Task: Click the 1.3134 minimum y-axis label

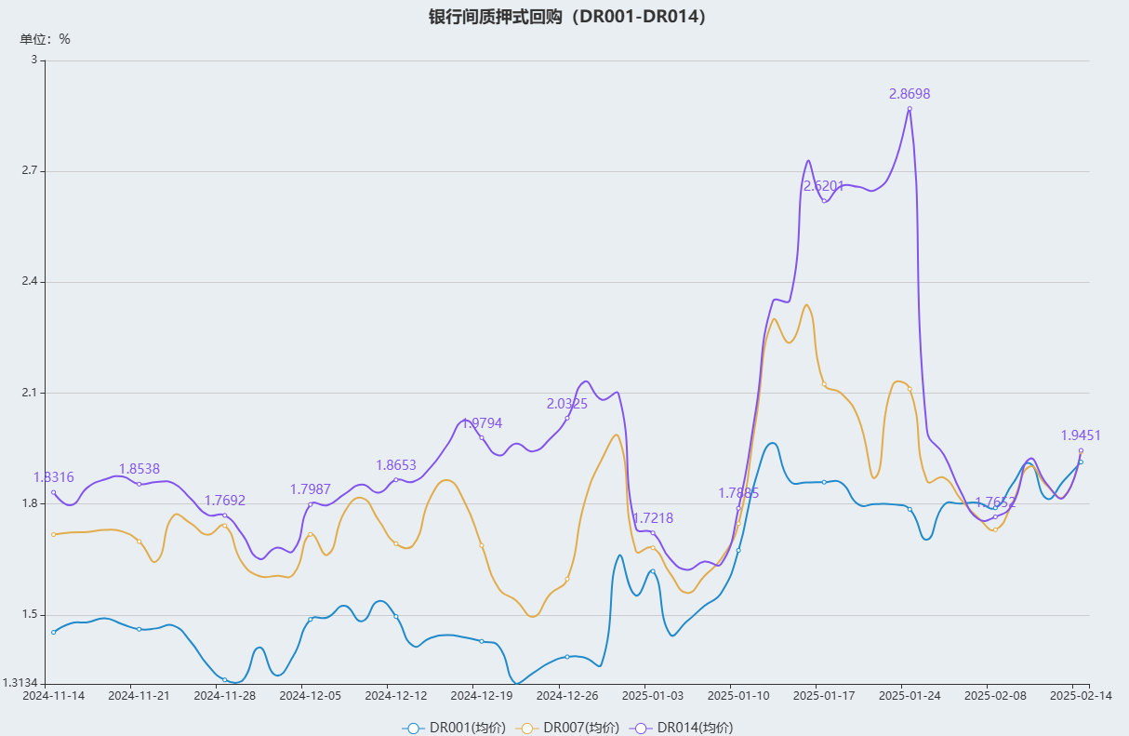Action: click(x=20, y=683)
